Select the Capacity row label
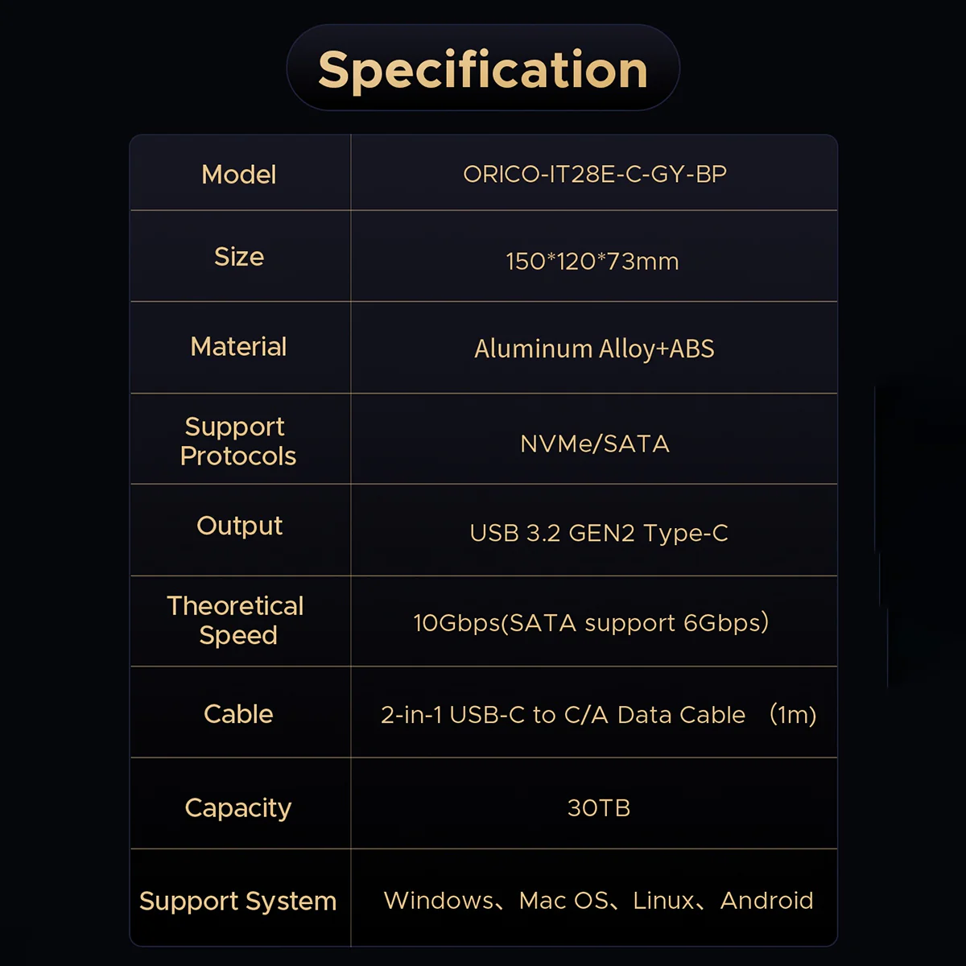This screenshot has height=966, width=966. click(238, 807)
